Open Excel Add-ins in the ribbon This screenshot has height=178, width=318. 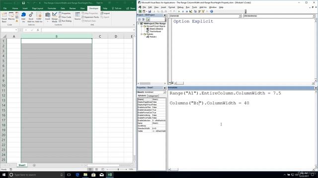(31, 17)
